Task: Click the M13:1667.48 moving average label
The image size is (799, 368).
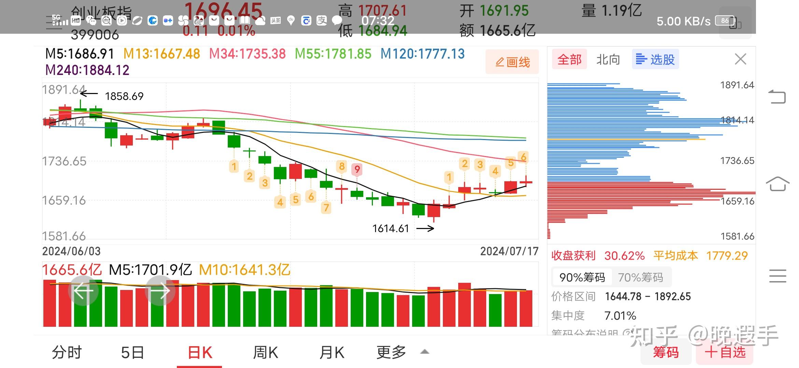Action: [162, 54]
